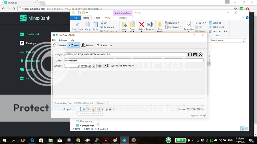Open the quick access toolbar dropdown arrow
The image size is (257, 144).
pyautogui.click(x=87, y=13)
